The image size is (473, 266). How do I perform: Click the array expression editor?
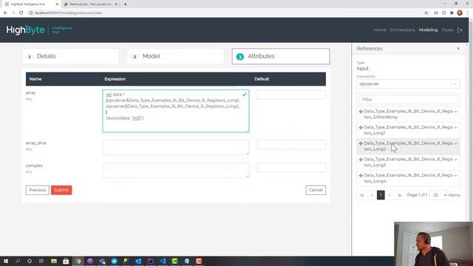pos(176,111)
